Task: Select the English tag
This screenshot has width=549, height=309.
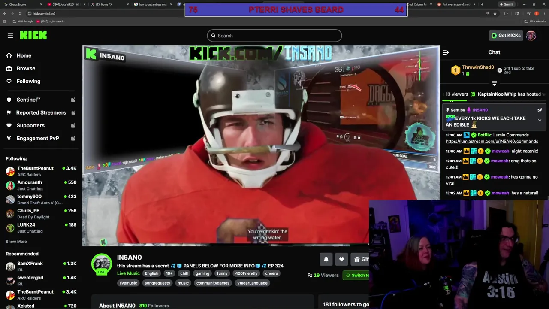Action: click(151, 273)
